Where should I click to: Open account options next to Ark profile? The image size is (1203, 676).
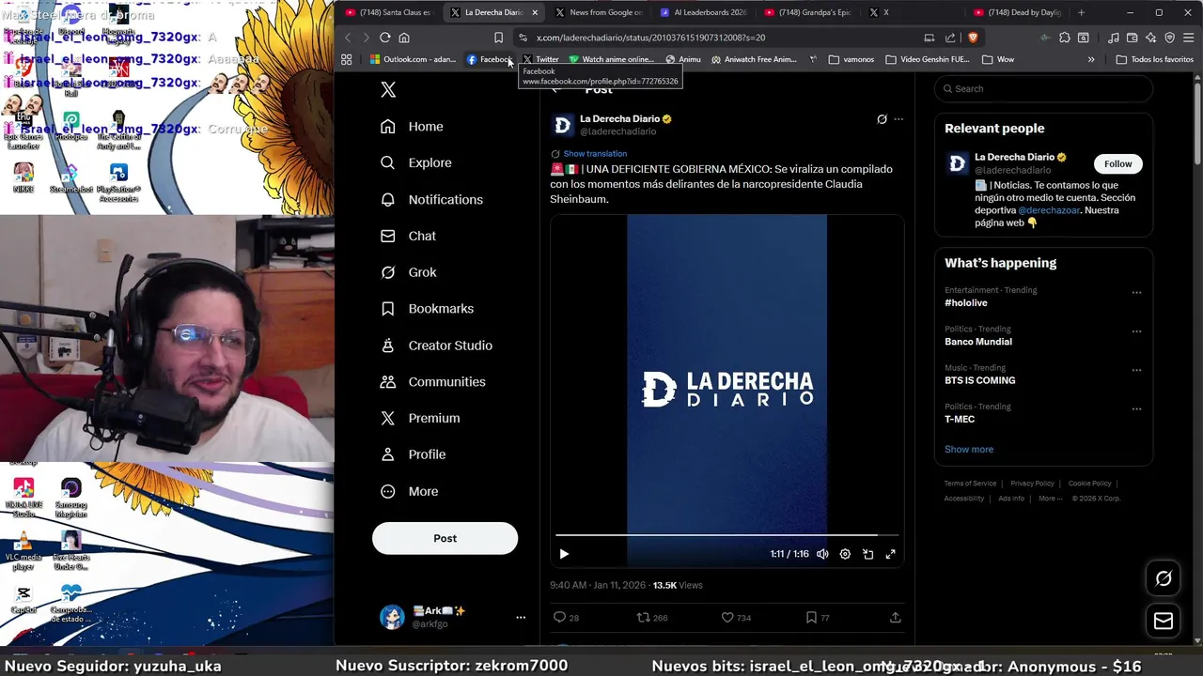tap(521, 618)
